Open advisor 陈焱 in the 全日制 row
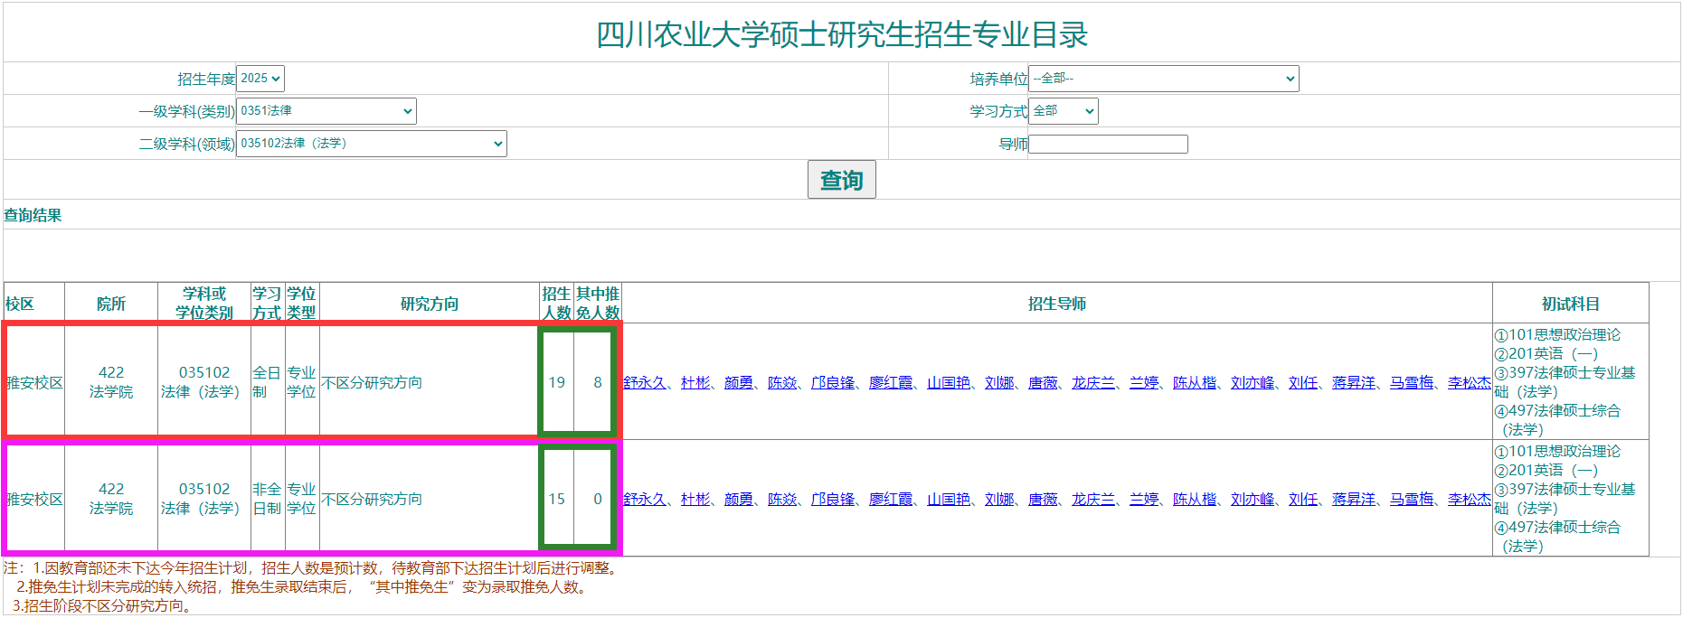Screen dimensions: 1683x618 tap(782, 383)
